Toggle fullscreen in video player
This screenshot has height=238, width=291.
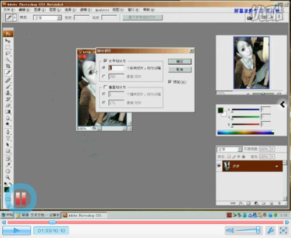coord(283,230)
